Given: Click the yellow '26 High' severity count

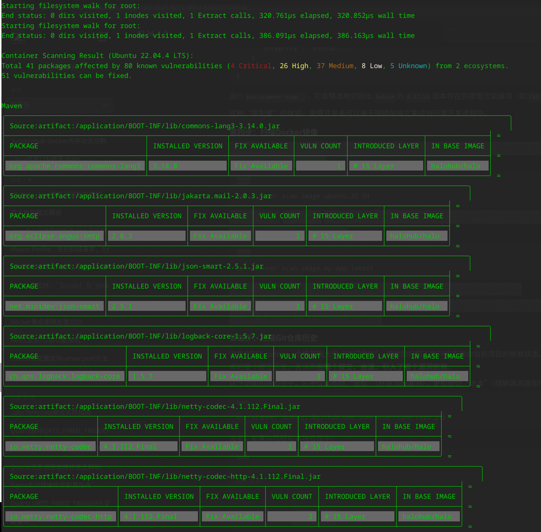Looking at the screenshot, I should pyautogui.click(x=294, y=66).
